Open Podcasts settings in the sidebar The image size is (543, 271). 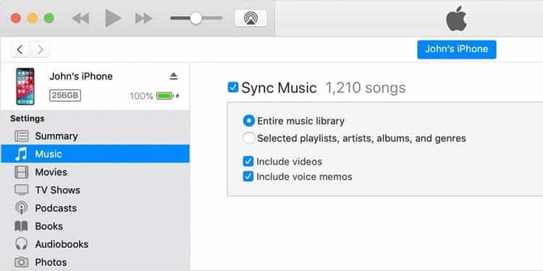96,208
